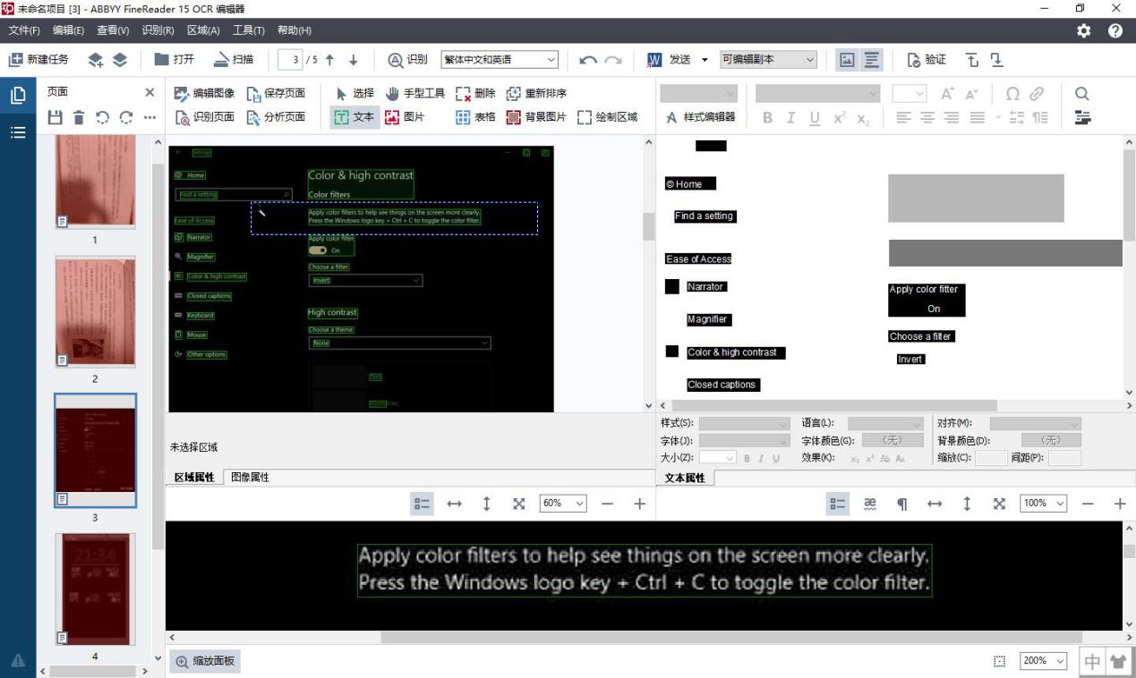Open the 区域(A) menu
The image size is (1136, 678).
click(x=203, y=30)
